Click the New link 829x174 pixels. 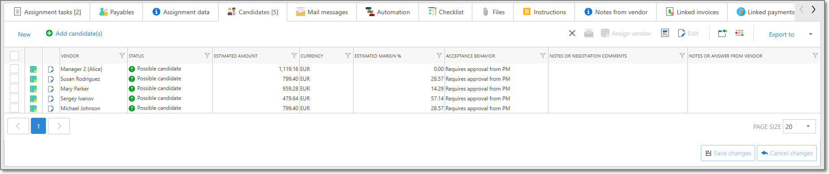[24, 34]
